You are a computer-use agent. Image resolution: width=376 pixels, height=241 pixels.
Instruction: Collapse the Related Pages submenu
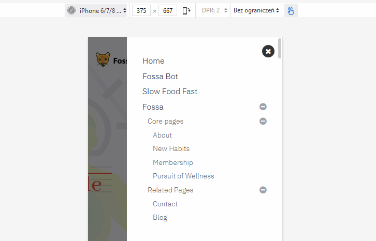tap(263, 190)
